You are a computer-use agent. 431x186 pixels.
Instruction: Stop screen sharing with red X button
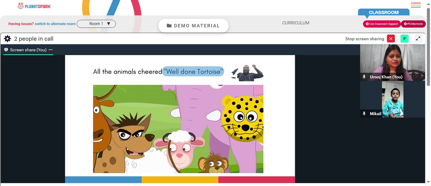pyautogui.click(x=390, y=39)
